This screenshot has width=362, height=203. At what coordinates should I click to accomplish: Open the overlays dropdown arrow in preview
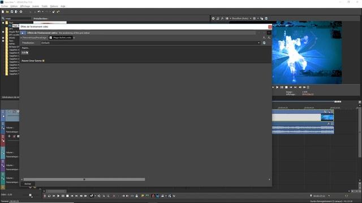coord(258,19)
